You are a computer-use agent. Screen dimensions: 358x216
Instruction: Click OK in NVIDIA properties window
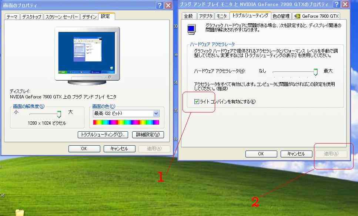tap(261, 154)
